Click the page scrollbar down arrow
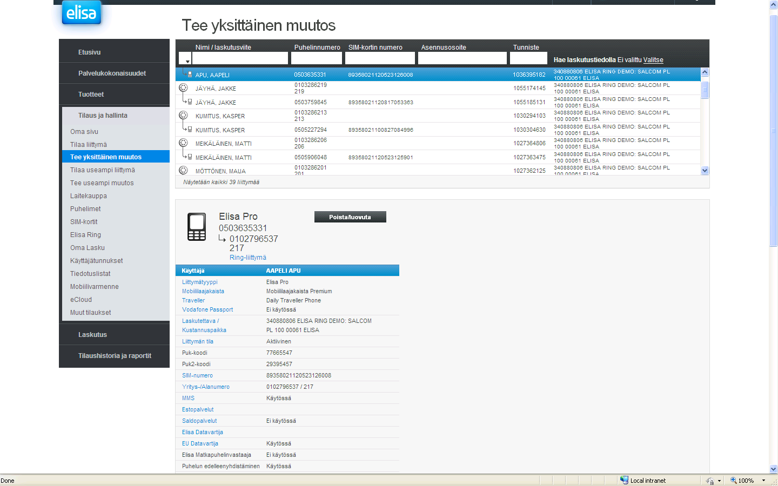This screenshot has height=486, width=778. coord(773,469)
